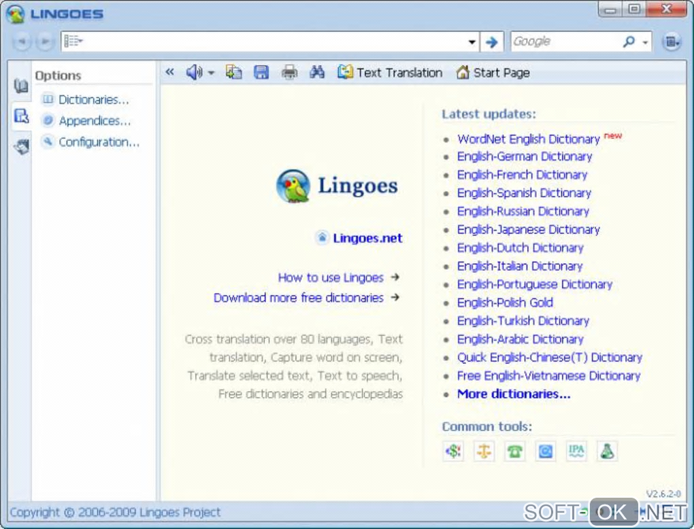Viewport: 694px width, 529px height.
Task: Go forward with the navigation forward arrow
Action: tap(45, 41)
